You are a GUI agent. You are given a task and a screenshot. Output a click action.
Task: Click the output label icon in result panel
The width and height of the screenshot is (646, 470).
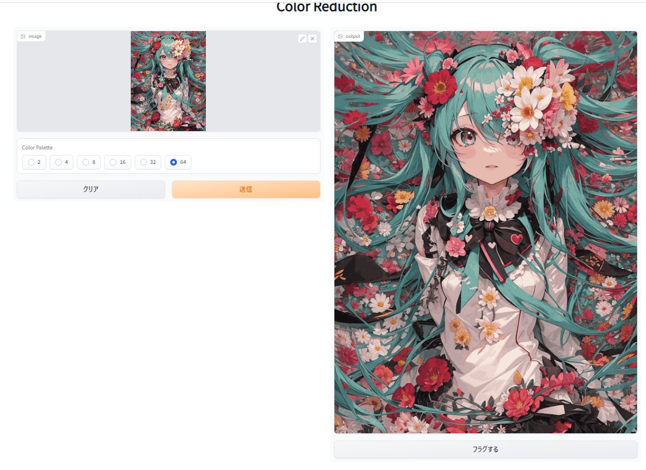point(341,36)
